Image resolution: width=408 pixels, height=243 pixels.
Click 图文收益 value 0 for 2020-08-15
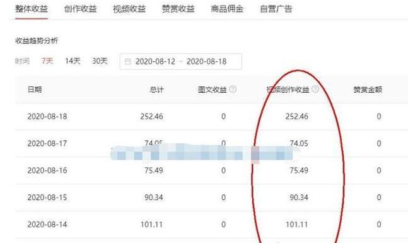(x=223, y=198)
